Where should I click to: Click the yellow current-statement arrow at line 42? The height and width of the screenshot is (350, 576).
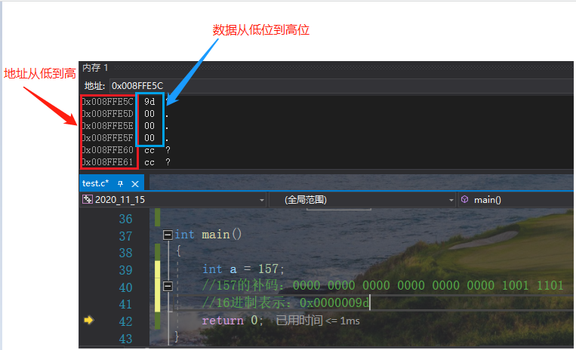point(88,321)
